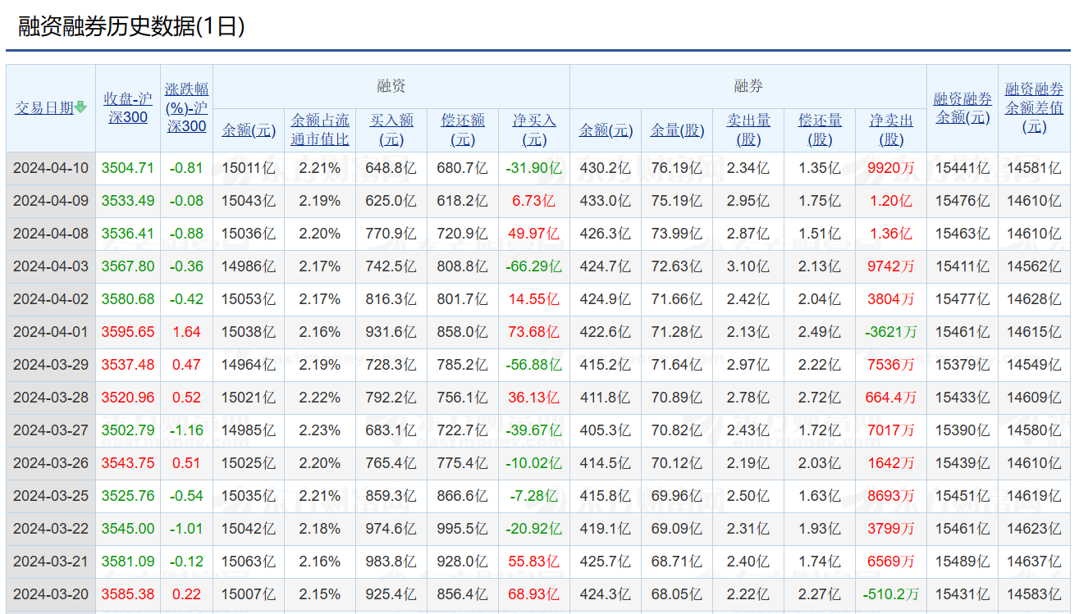Click the green sort arrow beside 交易日期
Screen dimensions: 1079x614
80,107
